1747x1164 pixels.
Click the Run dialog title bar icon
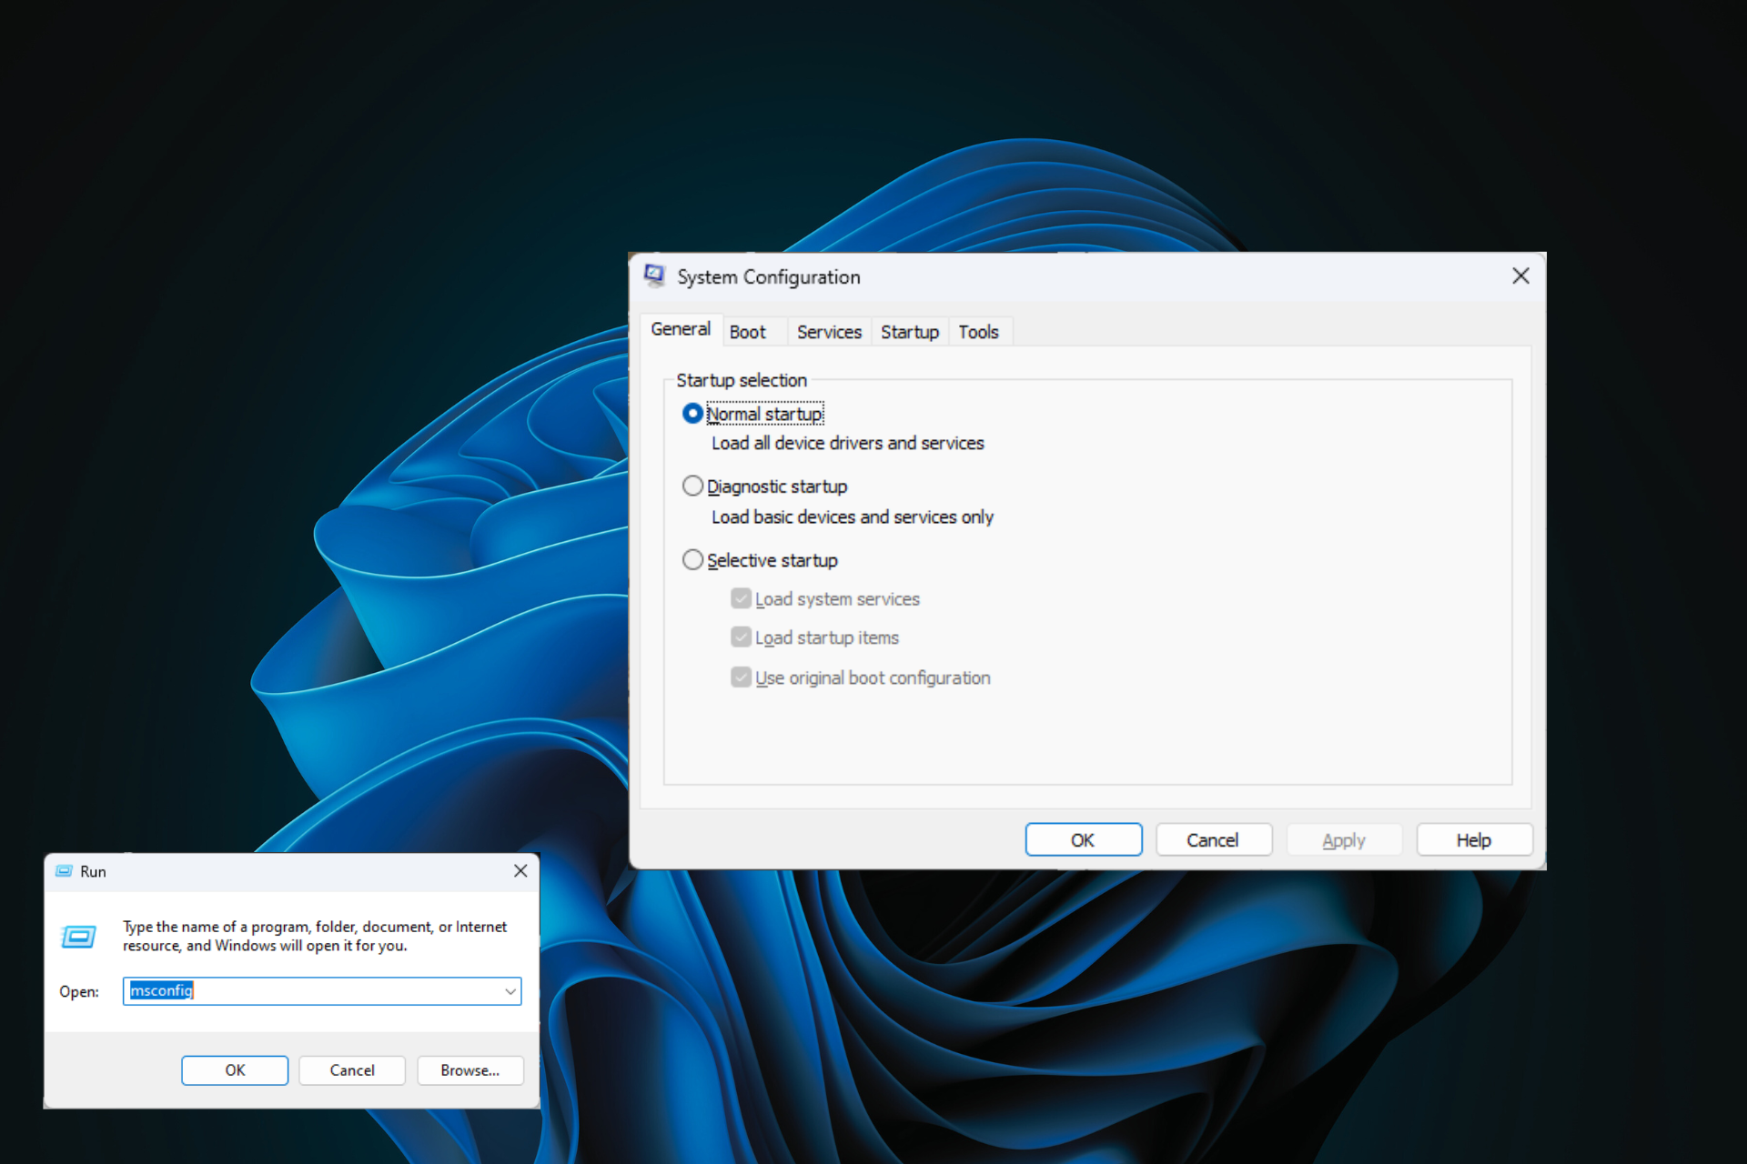(x=64, y=871)
